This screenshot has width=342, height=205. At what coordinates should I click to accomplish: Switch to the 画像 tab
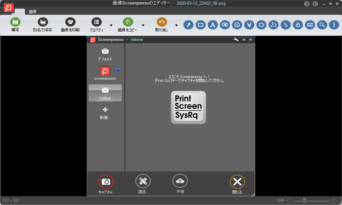[x=33, y=12]
